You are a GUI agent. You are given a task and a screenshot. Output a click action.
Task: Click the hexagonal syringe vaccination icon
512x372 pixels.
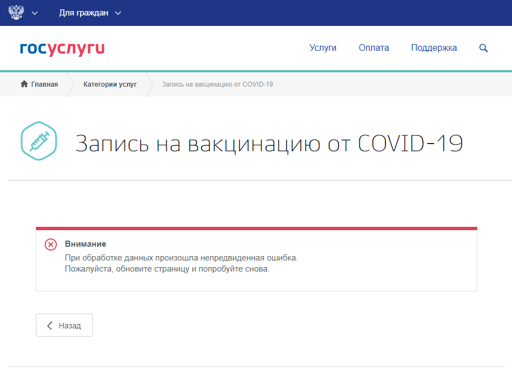point(39,141)
